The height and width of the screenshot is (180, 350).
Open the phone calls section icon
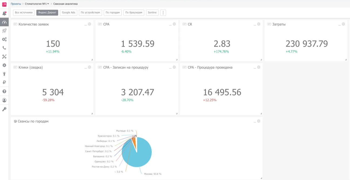pos(4,48)
